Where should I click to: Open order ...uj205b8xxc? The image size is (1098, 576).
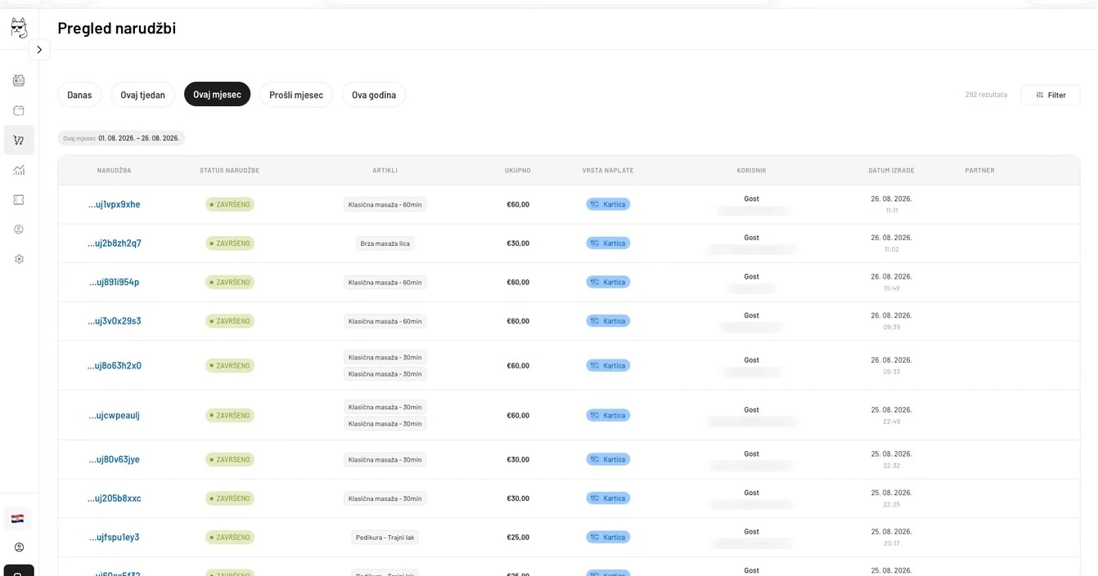(x=115, y=498)
